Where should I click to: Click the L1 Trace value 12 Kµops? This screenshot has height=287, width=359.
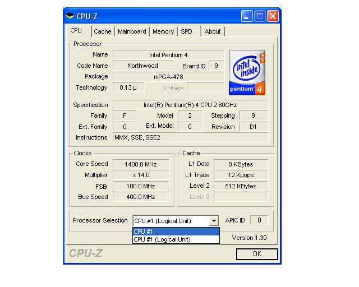click(241, 175)
